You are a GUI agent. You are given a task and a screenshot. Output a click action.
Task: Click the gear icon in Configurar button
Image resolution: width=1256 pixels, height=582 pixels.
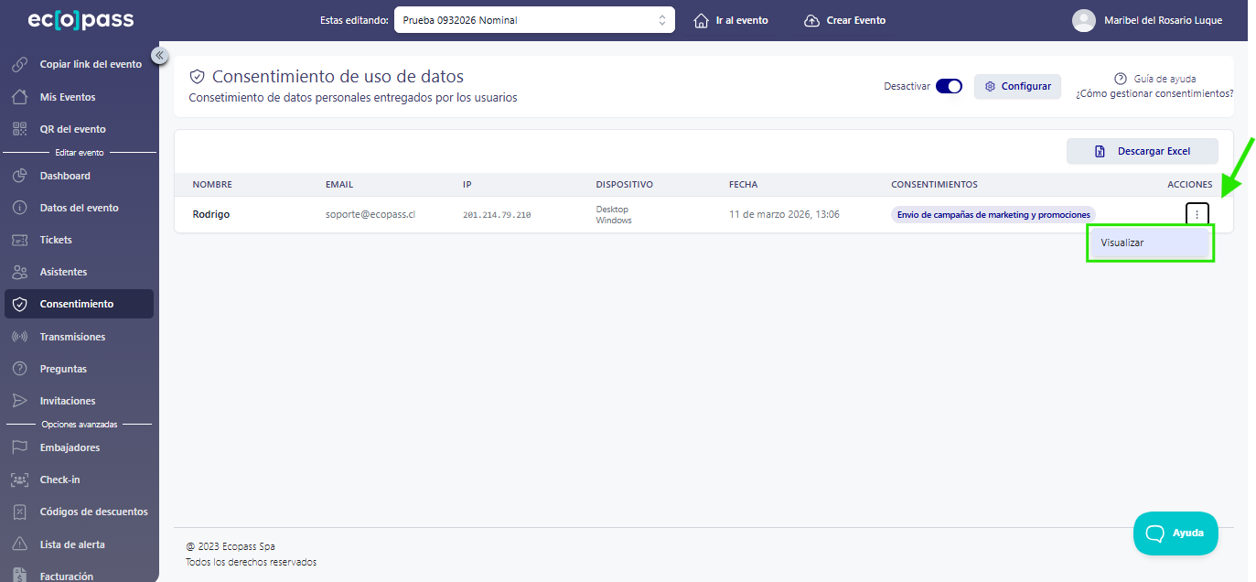coord(990,86)
